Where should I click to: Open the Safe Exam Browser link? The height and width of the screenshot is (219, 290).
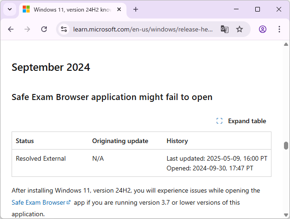(x=41, y=202)
